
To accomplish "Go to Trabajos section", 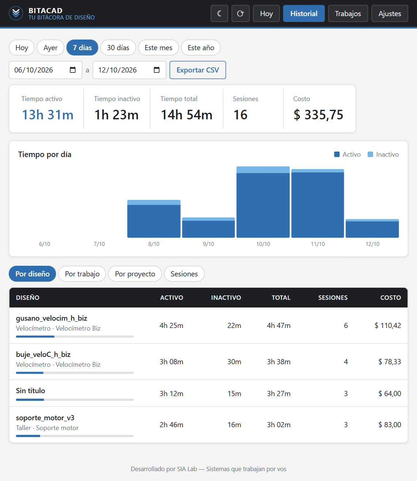I will click(348, 14).
